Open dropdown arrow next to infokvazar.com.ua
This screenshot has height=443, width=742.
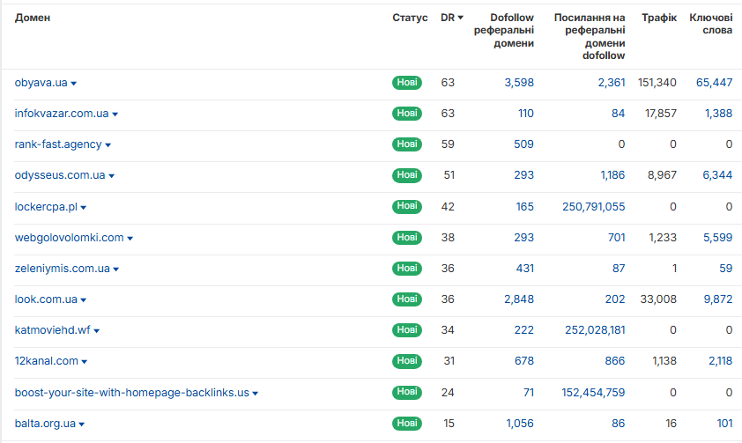point(115,114)
